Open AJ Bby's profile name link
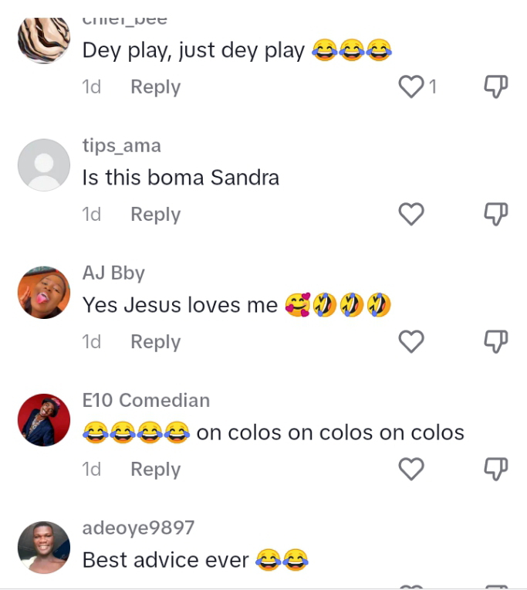The width and height of the screenshot is (527, 590). coord(113,273)
